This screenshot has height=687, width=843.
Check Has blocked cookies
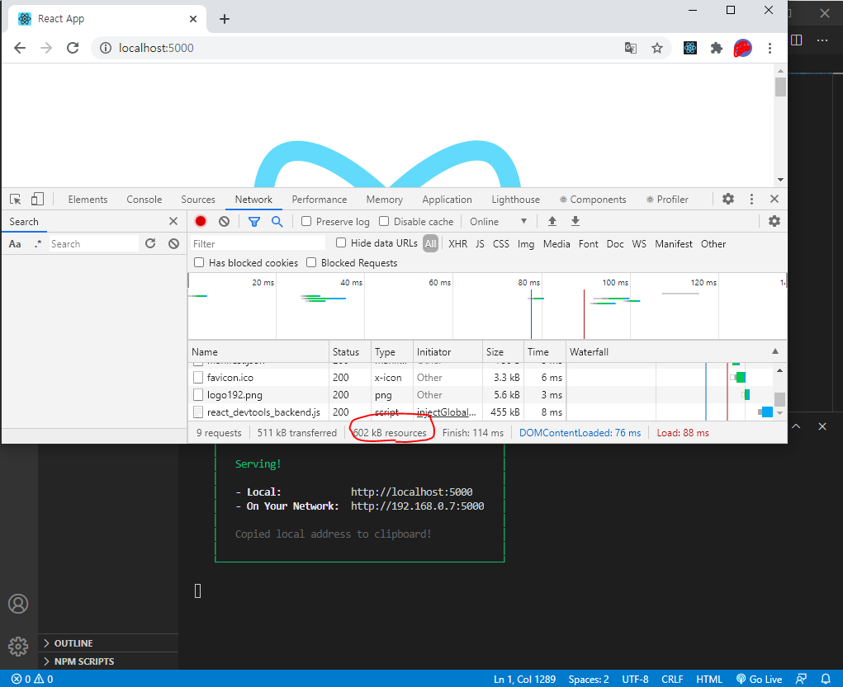point(199,262)
